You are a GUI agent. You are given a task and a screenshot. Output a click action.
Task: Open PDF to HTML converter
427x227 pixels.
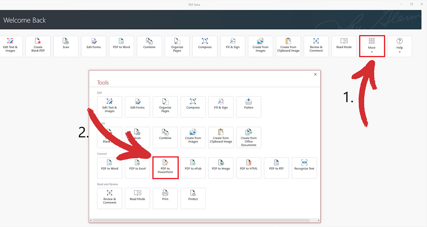(x=249, y=168)
